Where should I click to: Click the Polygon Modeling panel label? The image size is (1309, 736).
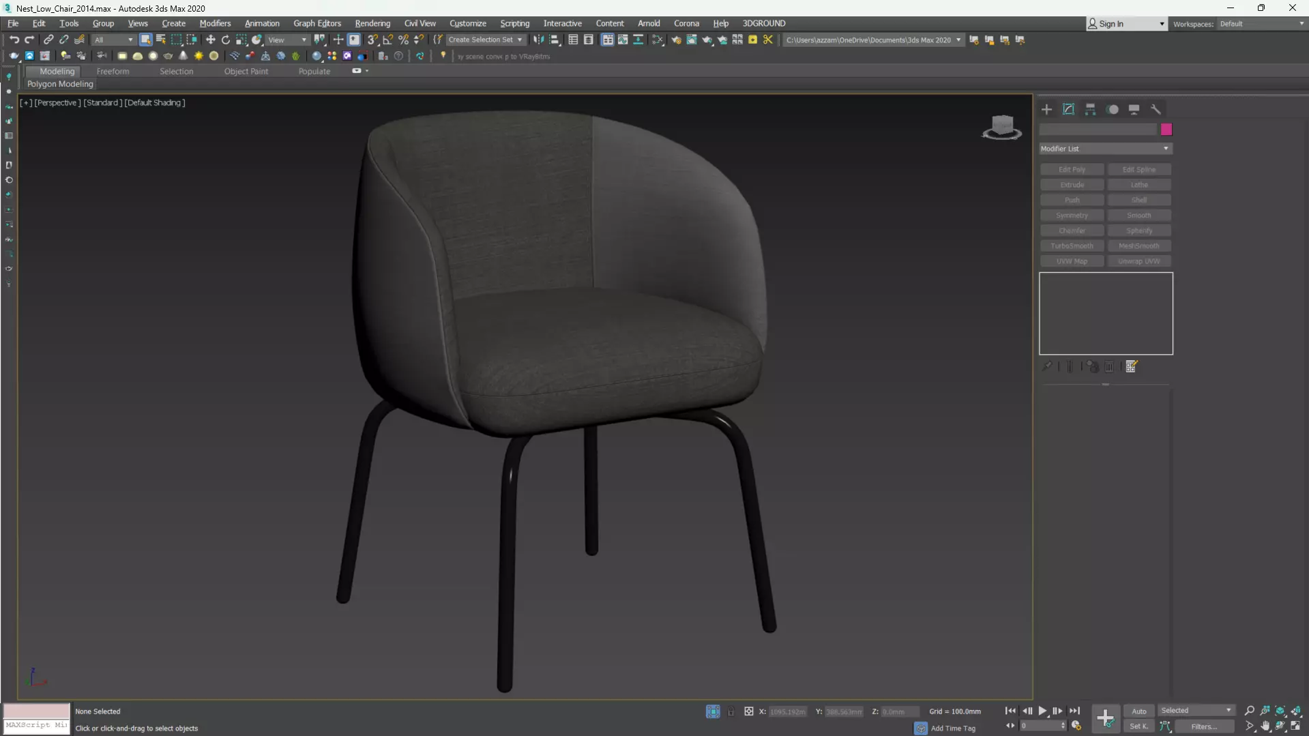[60, 84]
